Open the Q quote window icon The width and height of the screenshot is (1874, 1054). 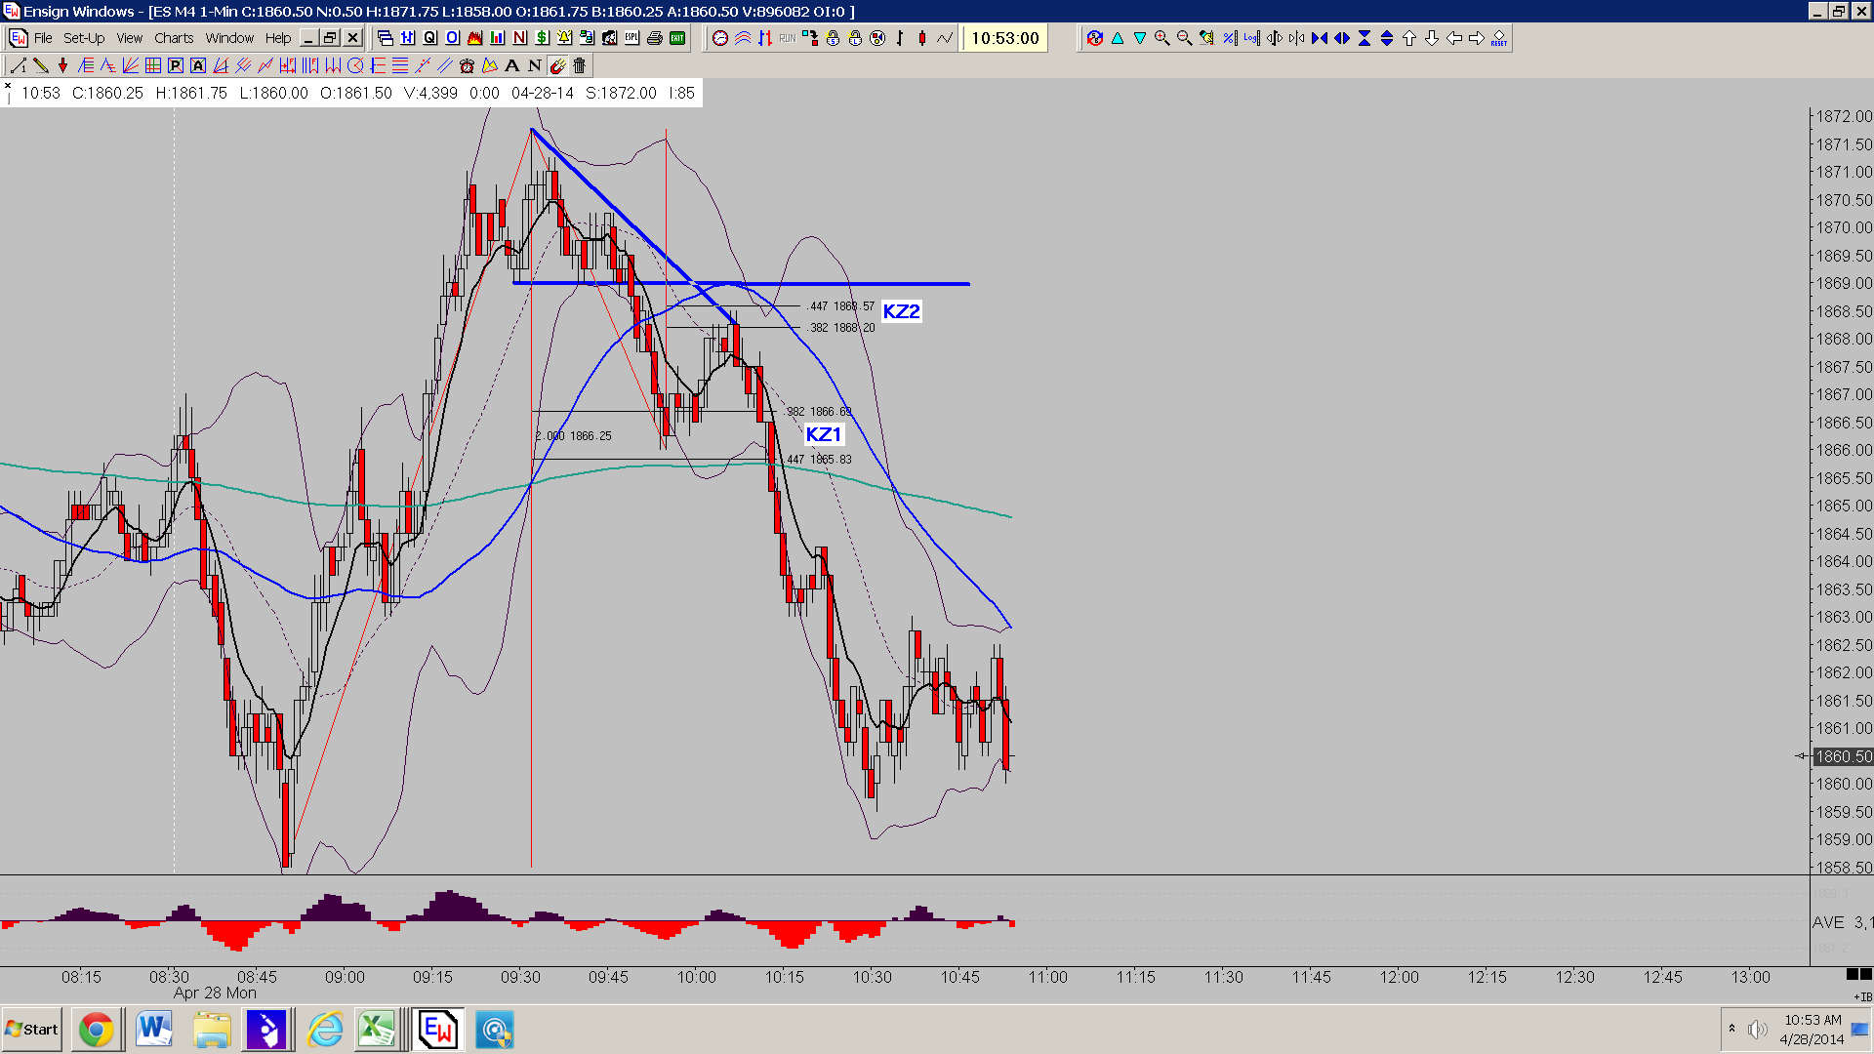(x=429, y=38)
